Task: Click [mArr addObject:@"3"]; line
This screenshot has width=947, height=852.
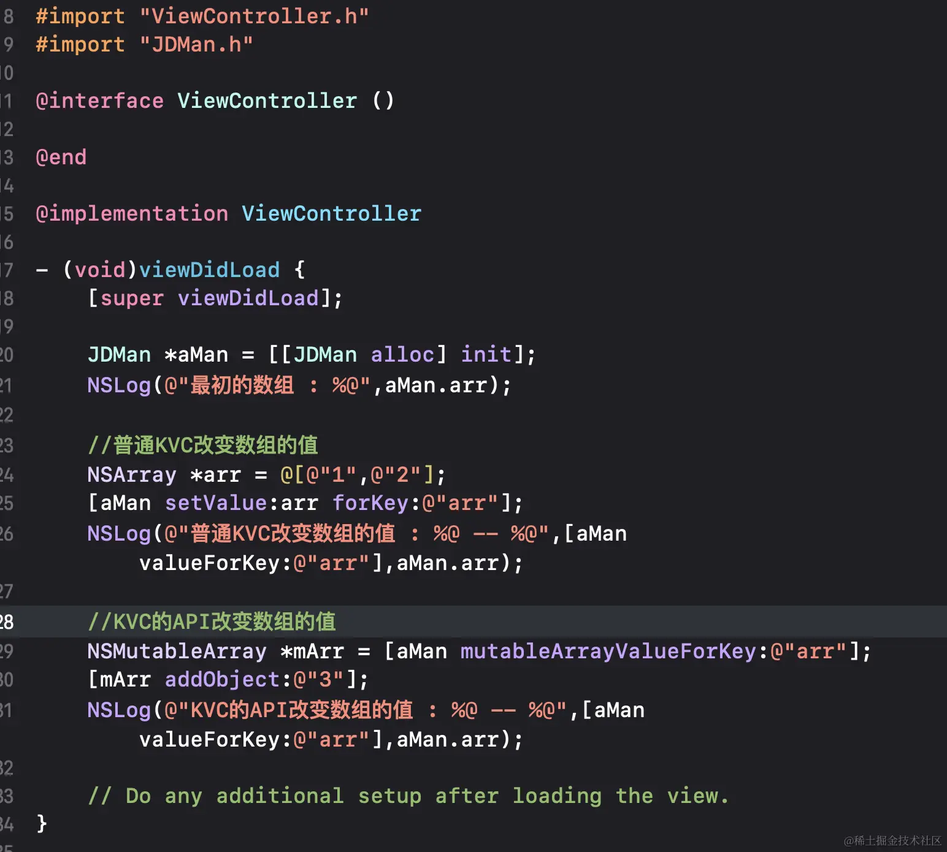Action: [228, 679]
